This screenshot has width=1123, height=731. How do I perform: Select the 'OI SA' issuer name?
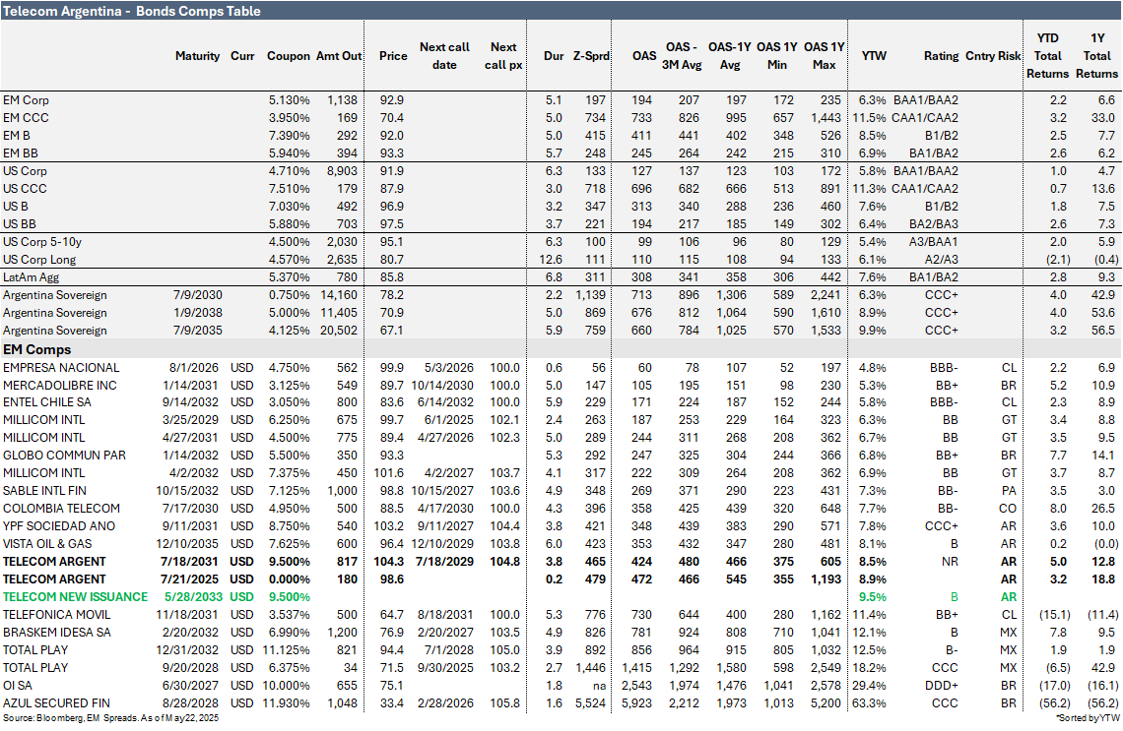click(x=17, y=685)
